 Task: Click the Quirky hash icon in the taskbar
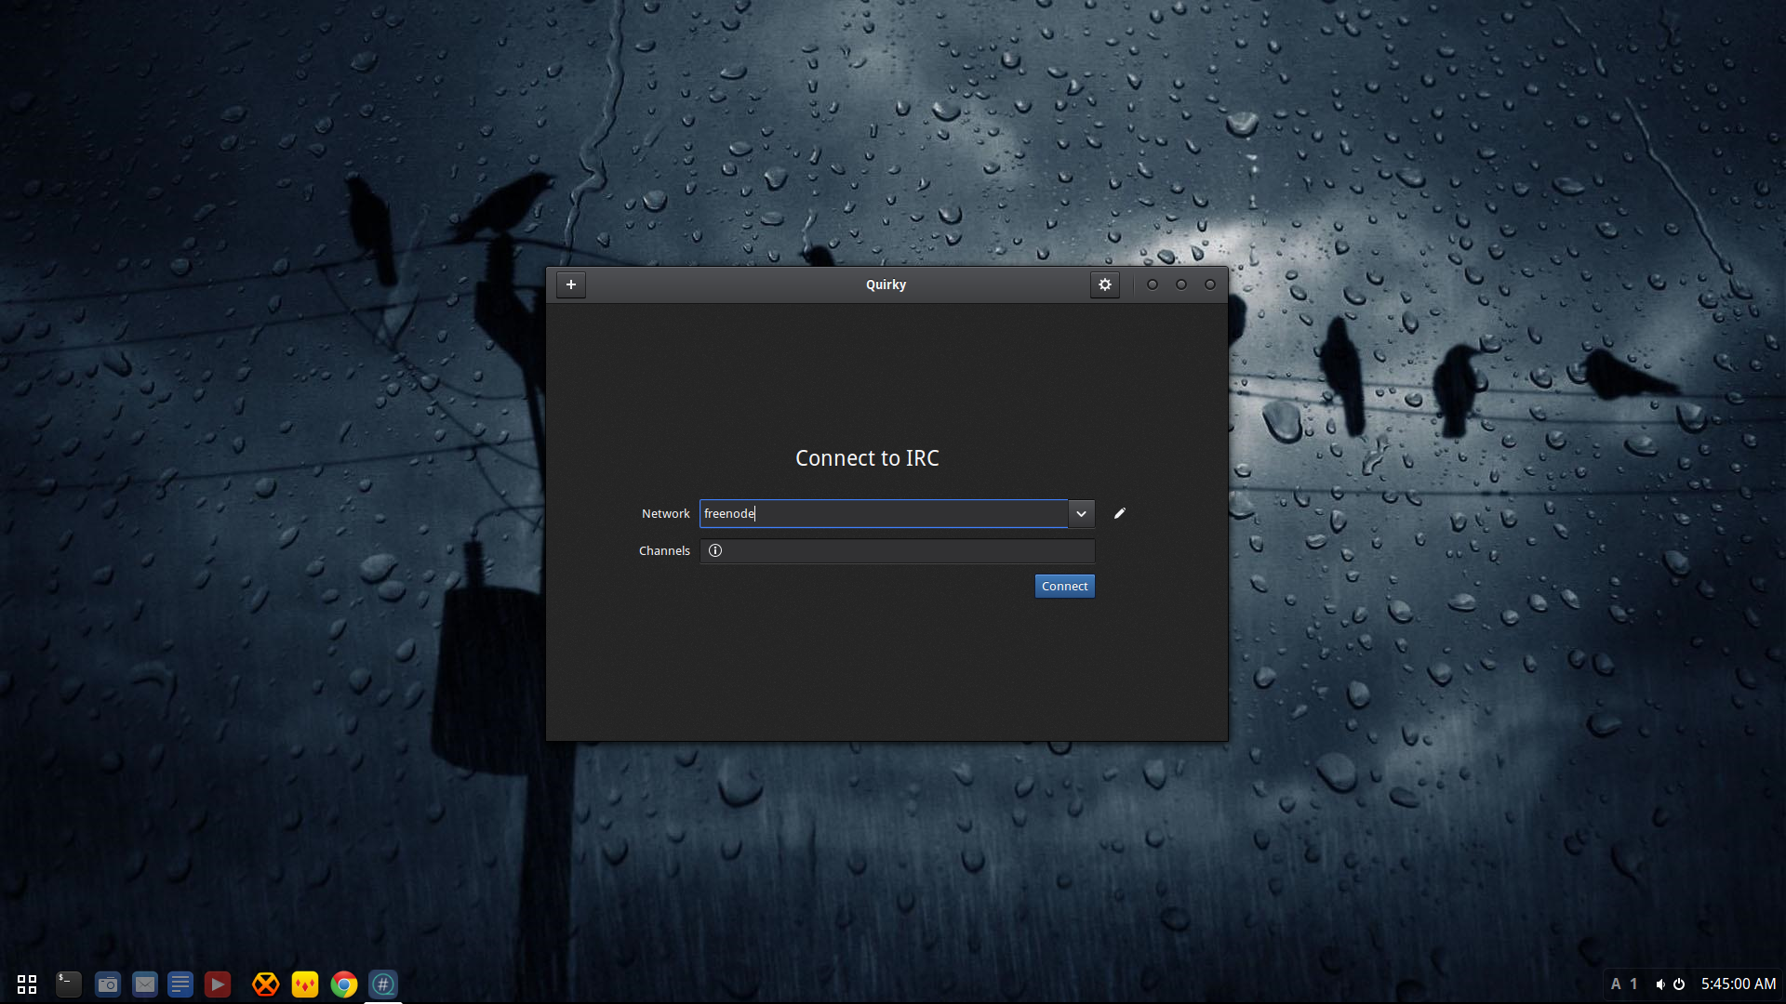pyautogui.click(x=383, y=984)
